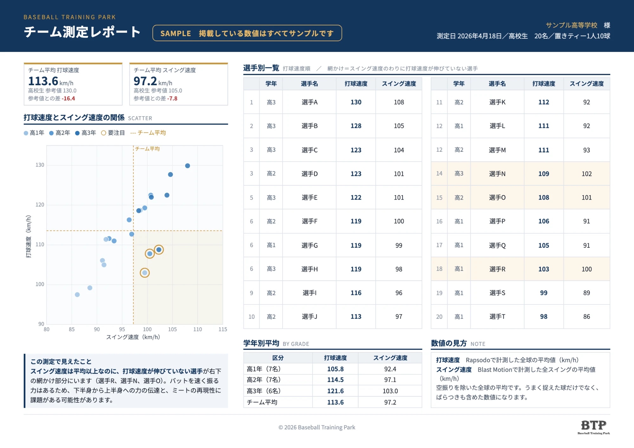The height and width of the screenshot is (448, 634).
Task: Click the 選手N highlighted row name
Action: (497, 174)
